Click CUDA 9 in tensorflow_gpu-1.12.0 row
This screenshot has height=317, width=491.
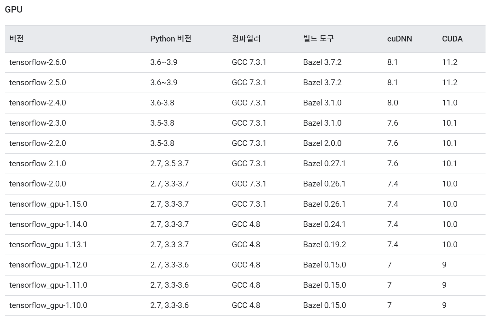click(444, 265)
